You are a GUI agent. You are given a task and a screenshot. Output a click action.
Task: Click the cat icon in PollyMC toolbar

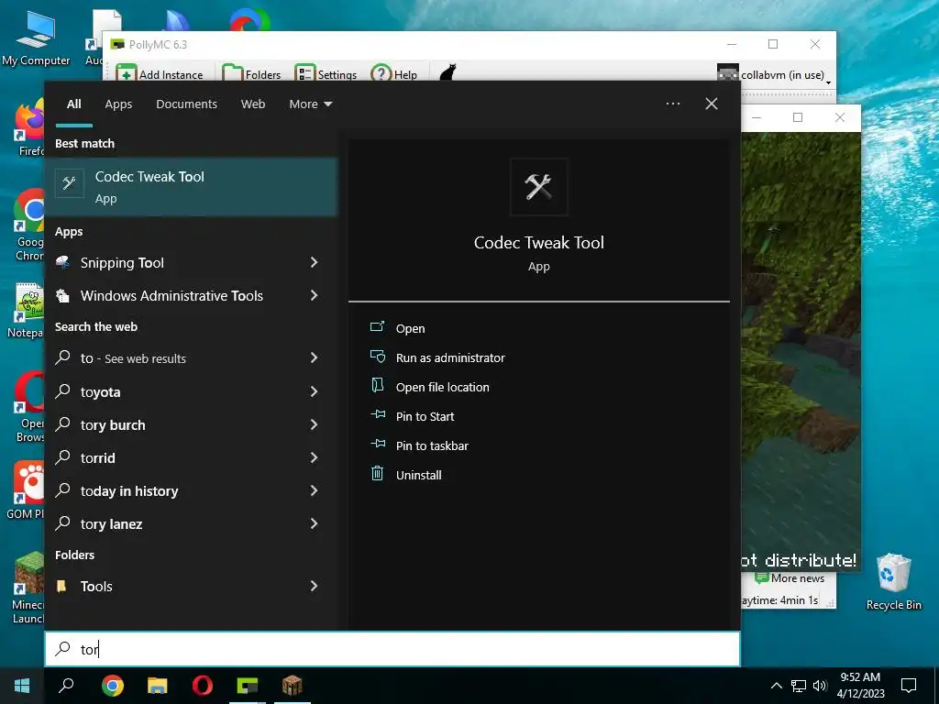447,73
